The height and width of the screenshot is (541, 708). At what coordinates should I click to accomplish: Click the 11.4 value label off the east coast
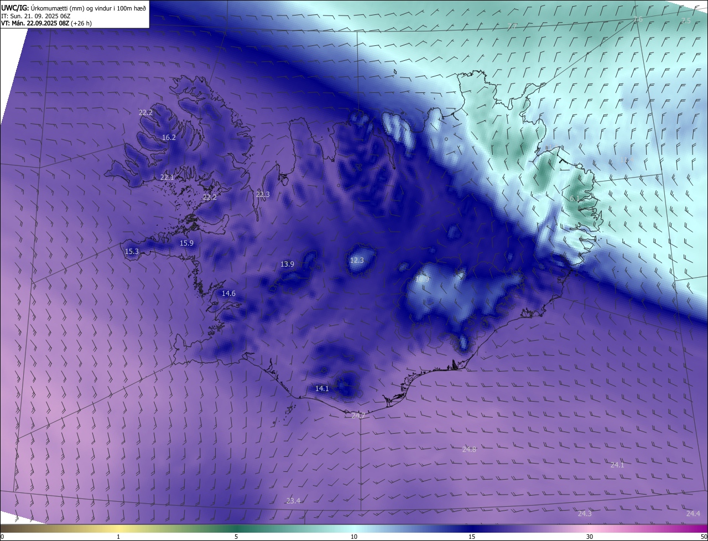pyautogui.click(x=626, y=159)
